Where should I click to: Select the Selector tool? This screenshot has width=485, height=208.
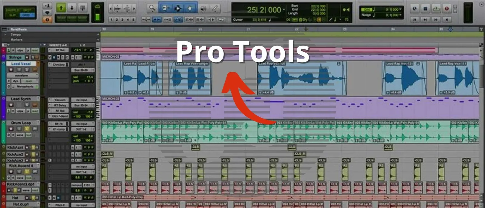pos(178,8)
